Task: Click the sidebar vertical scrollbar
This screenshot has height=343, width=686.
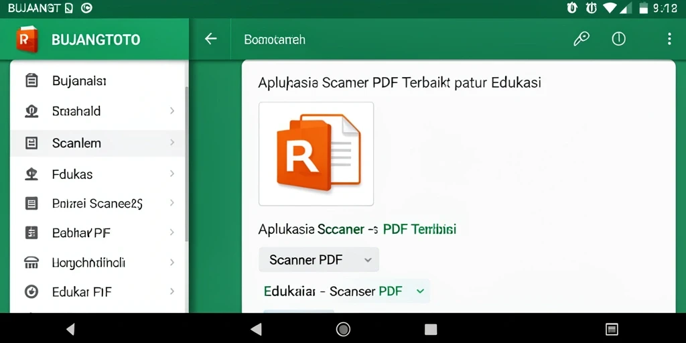Action: coord(188,164)
